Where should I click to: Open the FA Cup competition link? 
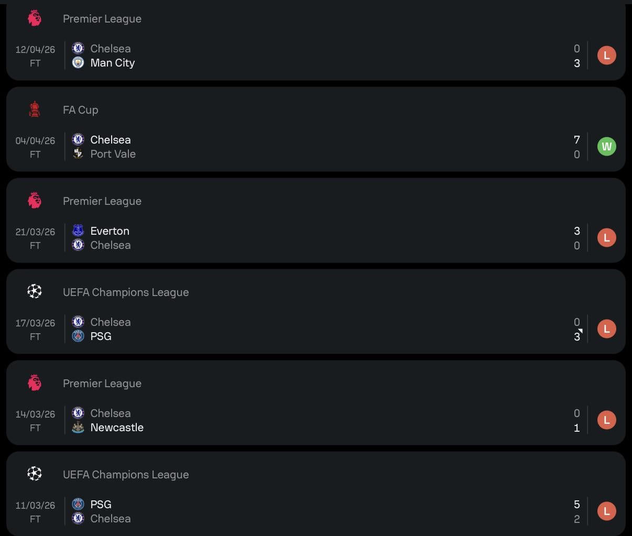coord(81,110)
